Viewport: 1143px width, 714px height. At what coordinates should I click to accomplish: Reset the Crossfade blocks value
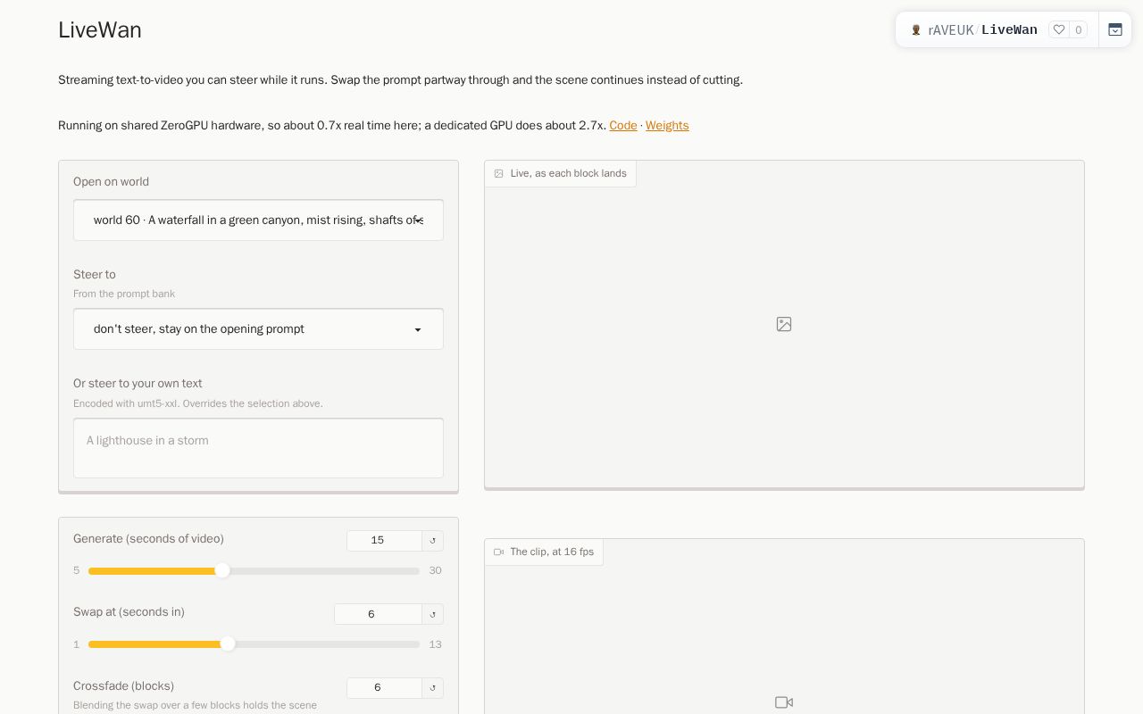click(x=433, y=688)
